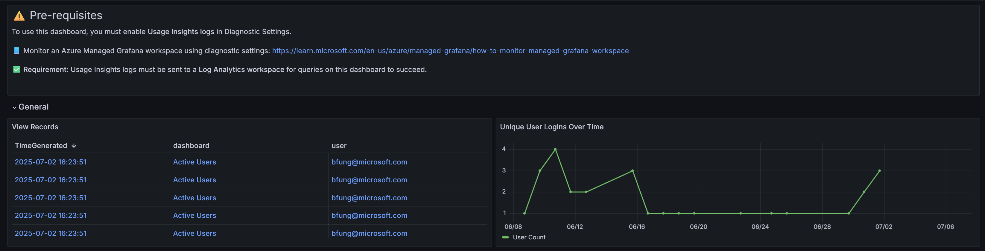985x251 pixels.
Task: Click first row timestamp 2025-07-02 16:23:51
Action: (51, 162)
